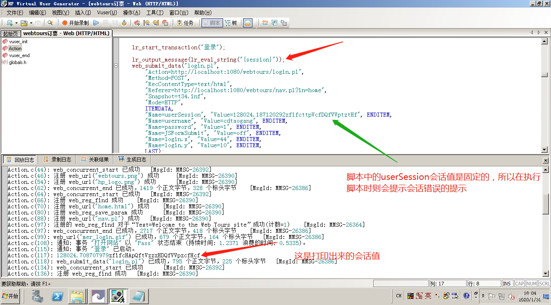This screenshot has height=305, width=551.
Task: Click the New Script toolbar icon
Action: pos(9,23)
